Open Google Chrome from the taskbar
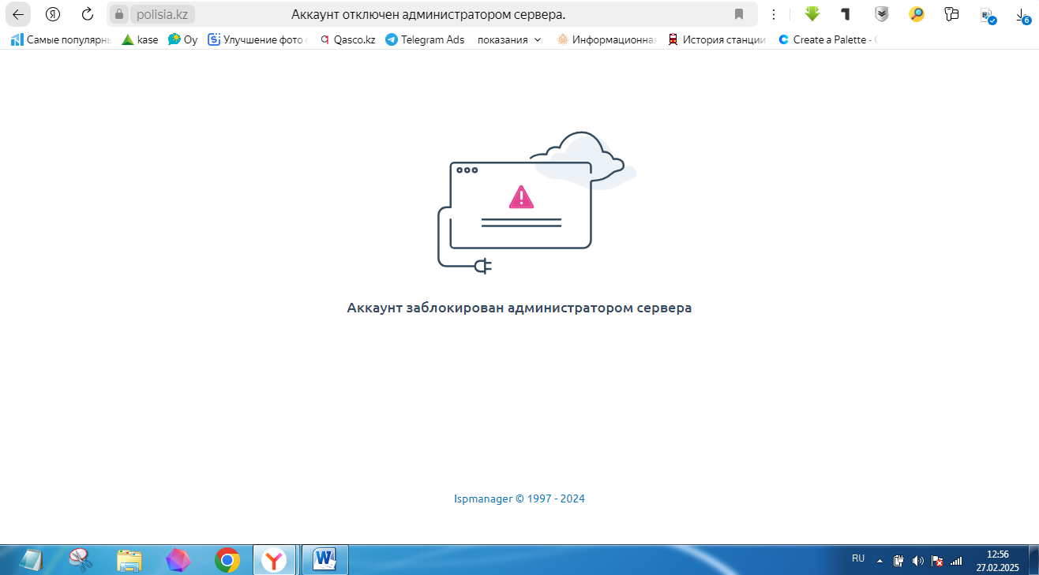Image resolution: width=1039 pixels, height=575 pixels. 227,560
